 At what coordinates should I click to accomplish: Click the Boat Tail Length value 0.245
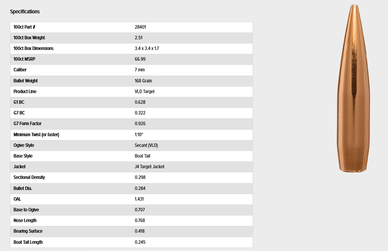[x=140, y=242]
